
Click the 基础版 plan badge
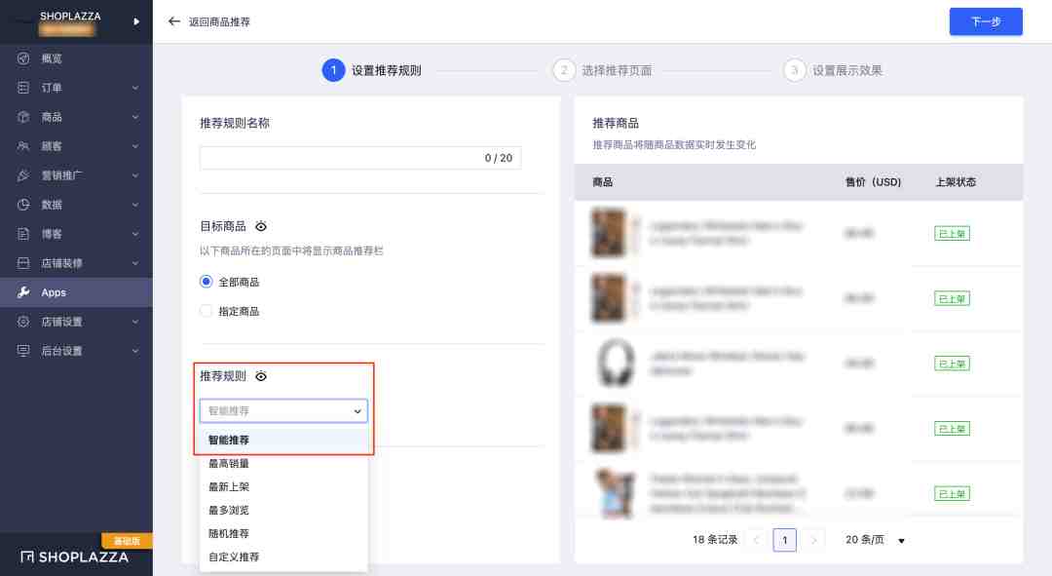127,540
